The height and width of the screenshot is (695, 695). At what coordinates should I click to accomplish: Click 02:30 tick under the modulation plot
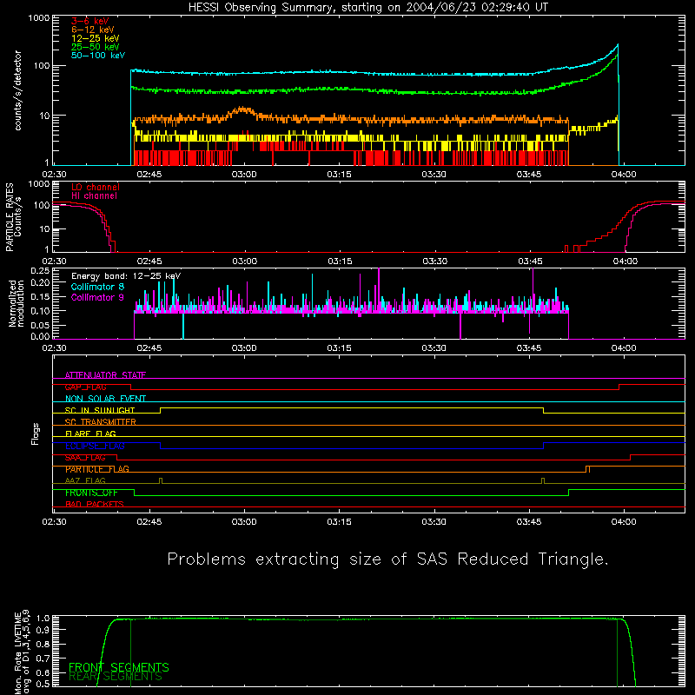(x=54, y=348)
